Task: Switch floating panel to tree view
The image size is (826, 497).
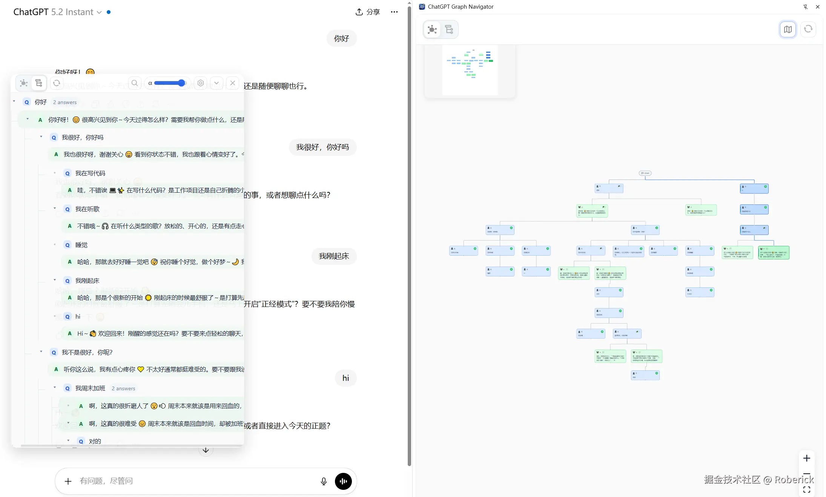Action: (38, 83)
